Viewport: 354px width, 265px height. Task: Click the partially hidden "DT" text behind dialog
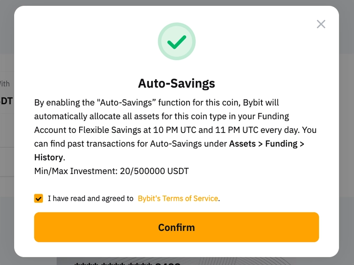(7, 101)
